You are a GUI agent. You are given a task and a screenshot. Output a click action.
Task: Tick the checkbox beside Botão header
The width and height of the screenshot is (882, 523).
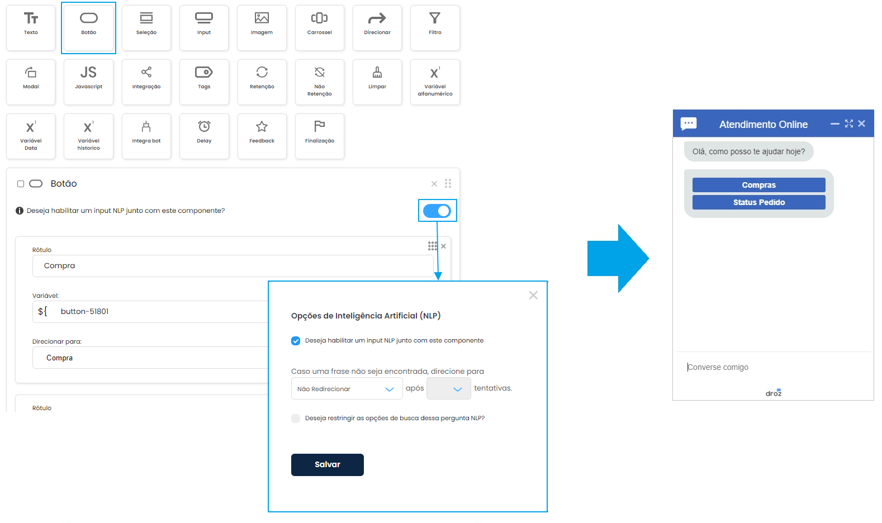(21, 184)
